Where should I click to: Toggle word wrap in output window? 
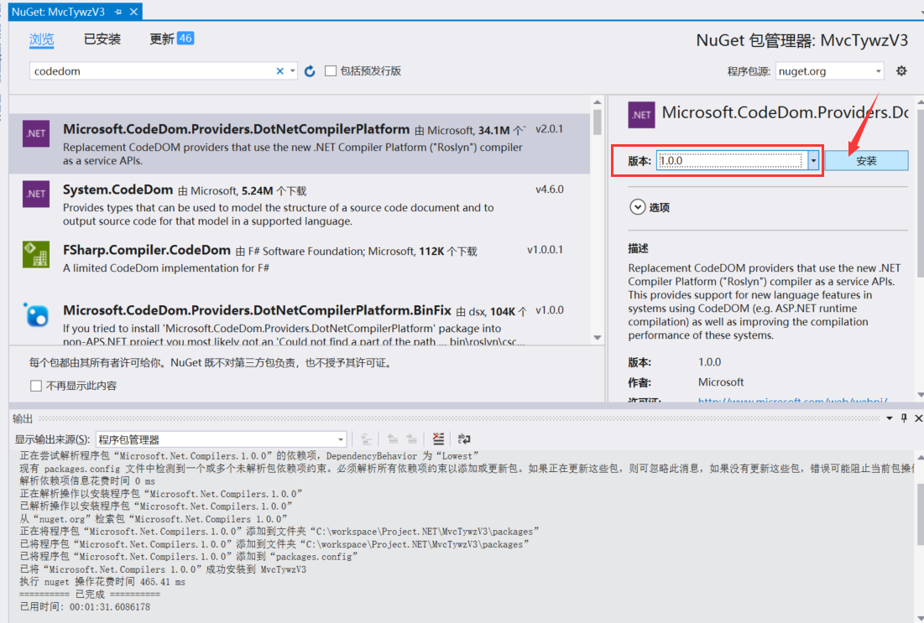464,439
